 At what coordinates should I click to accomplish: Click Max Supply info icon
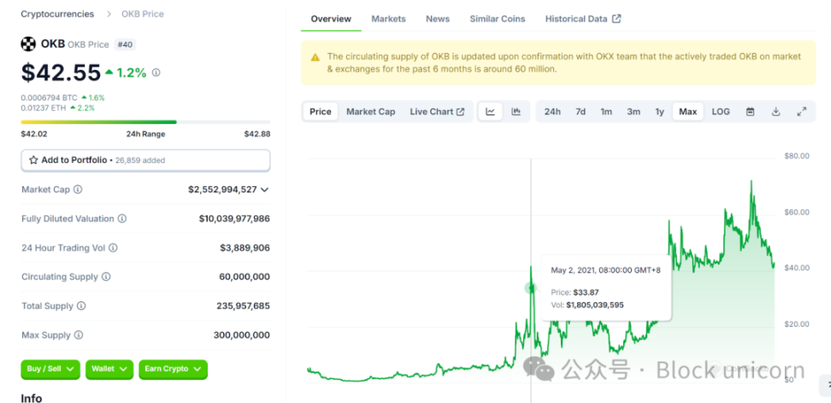tap(79, 336)
